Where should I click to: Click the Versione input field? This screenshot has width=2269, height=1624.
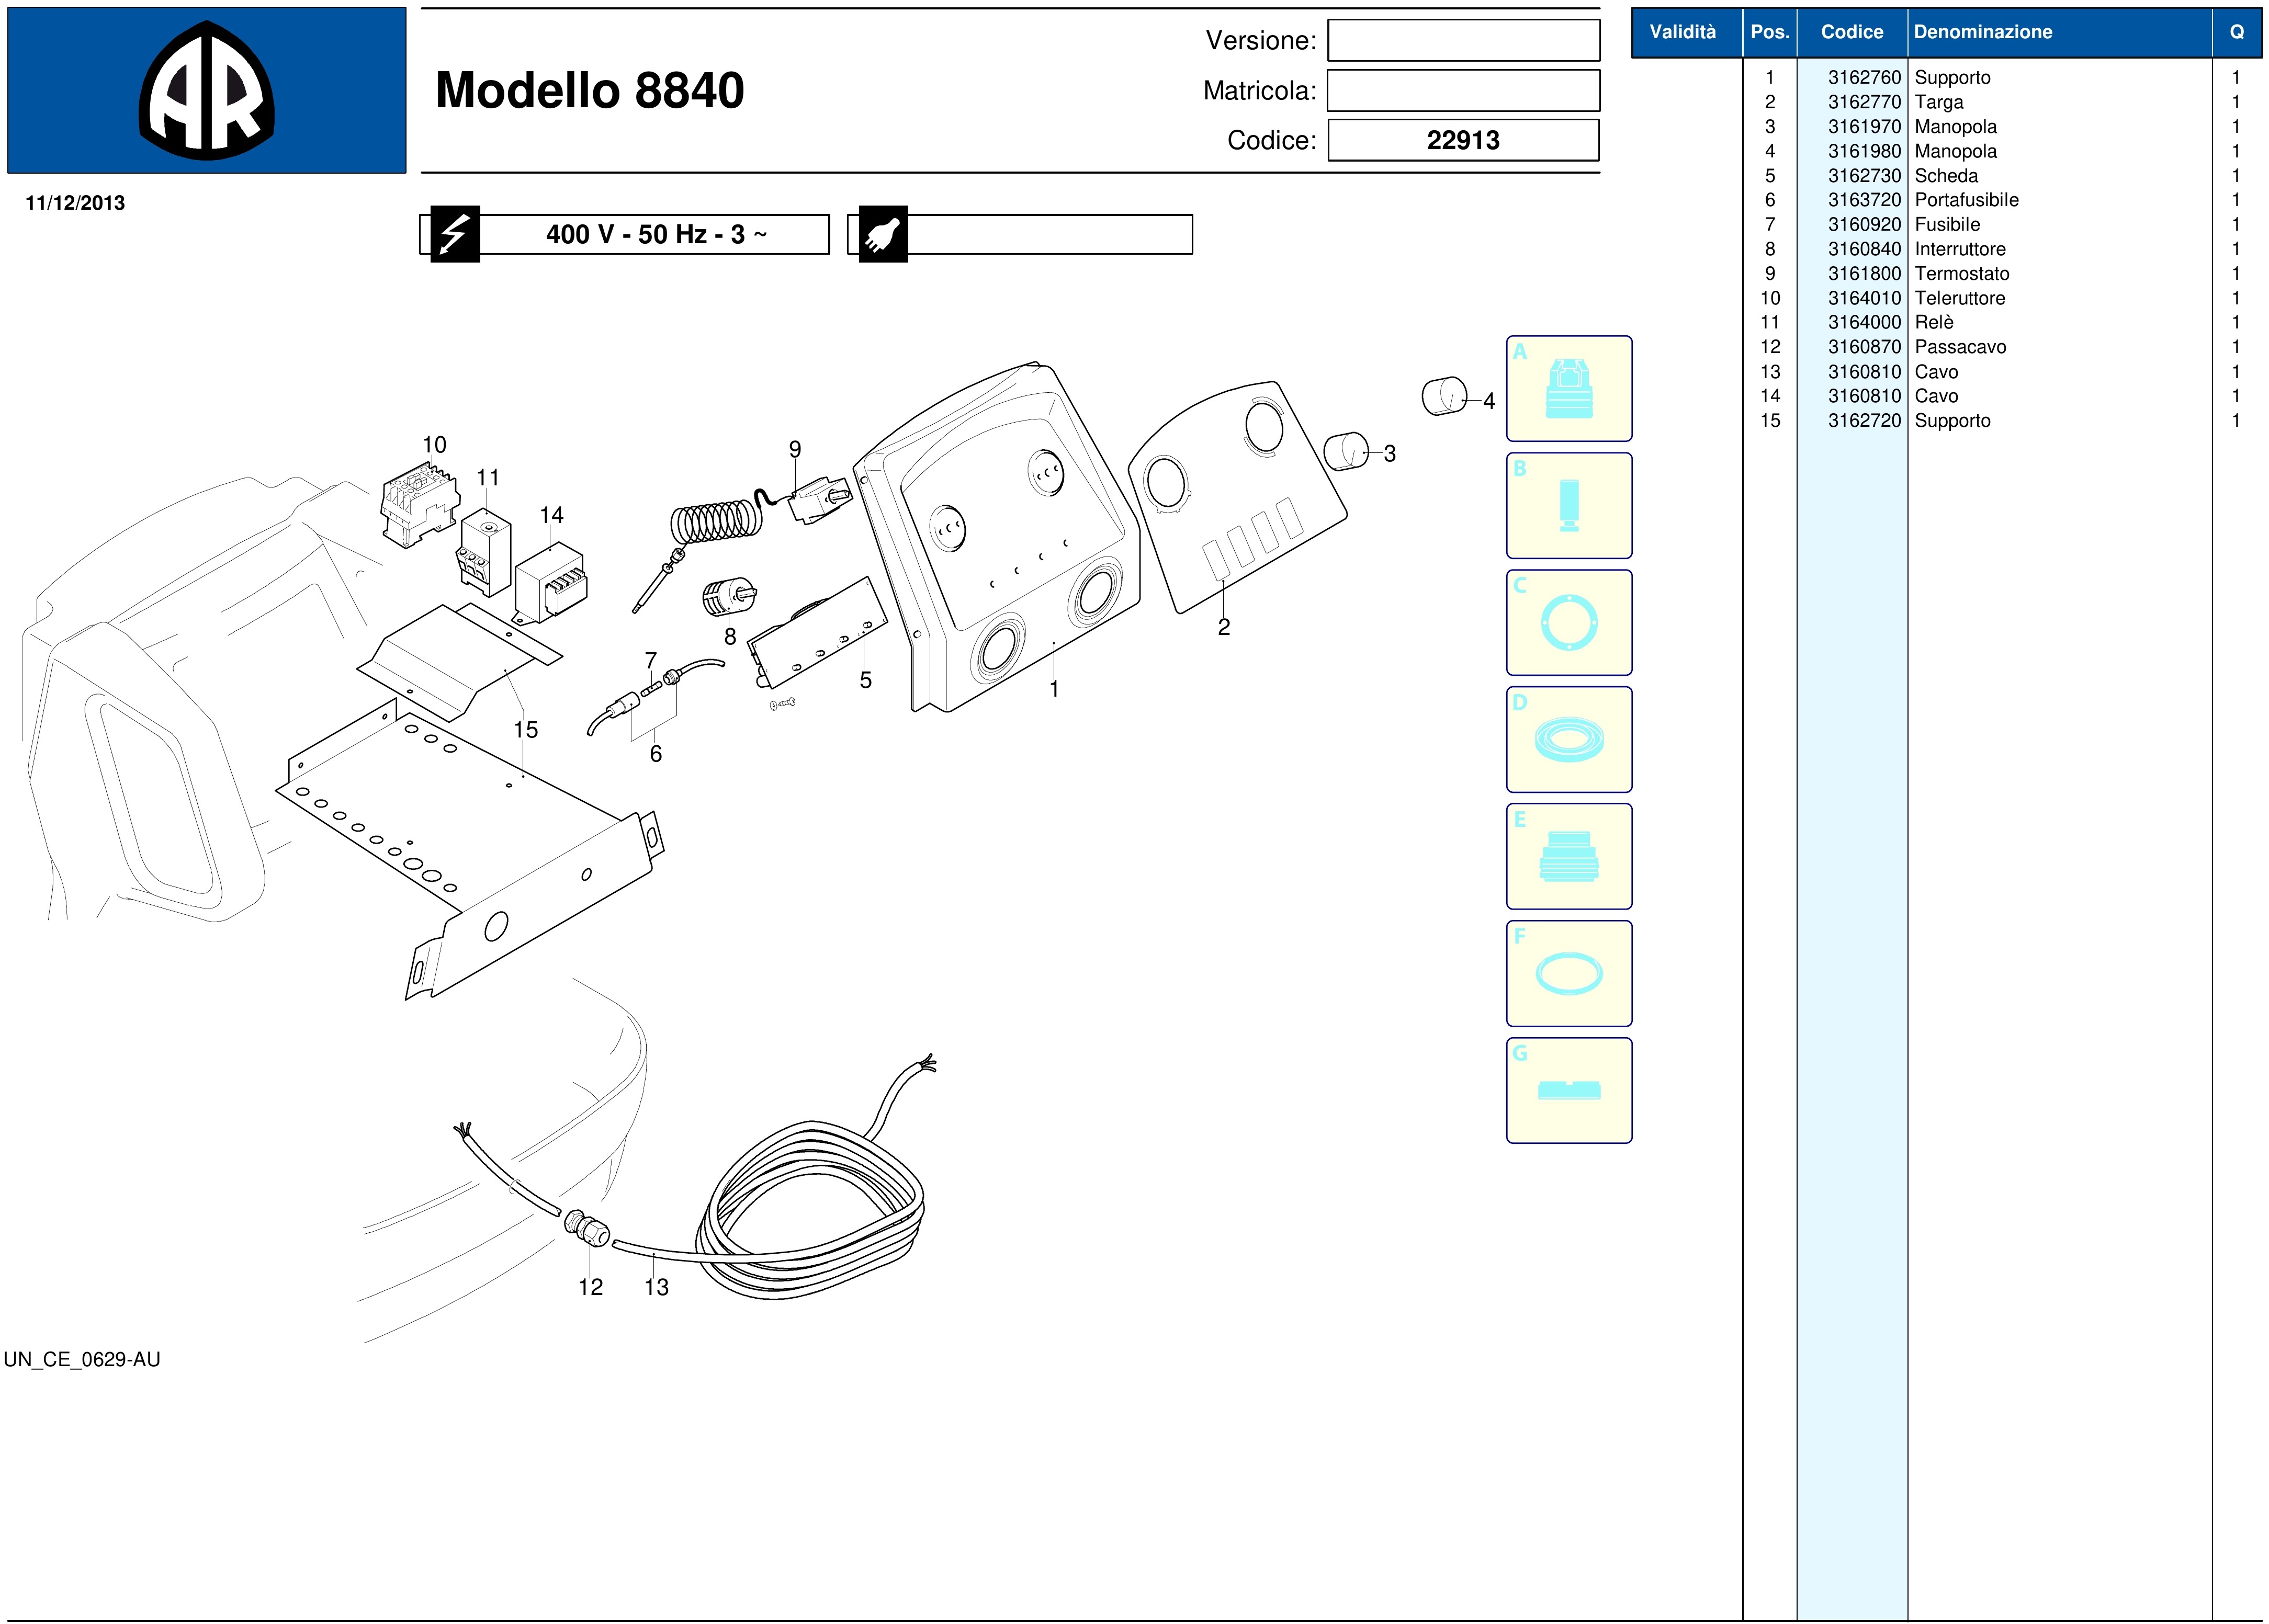1463,41
